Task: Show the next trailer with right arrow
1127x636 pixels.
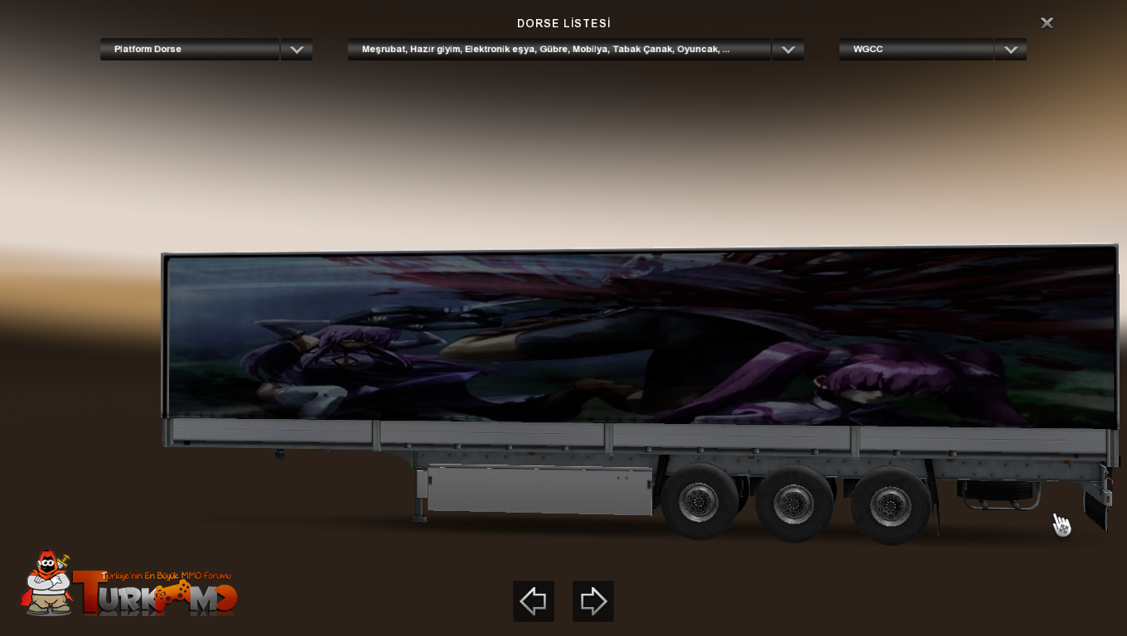Action: point(593,601)
